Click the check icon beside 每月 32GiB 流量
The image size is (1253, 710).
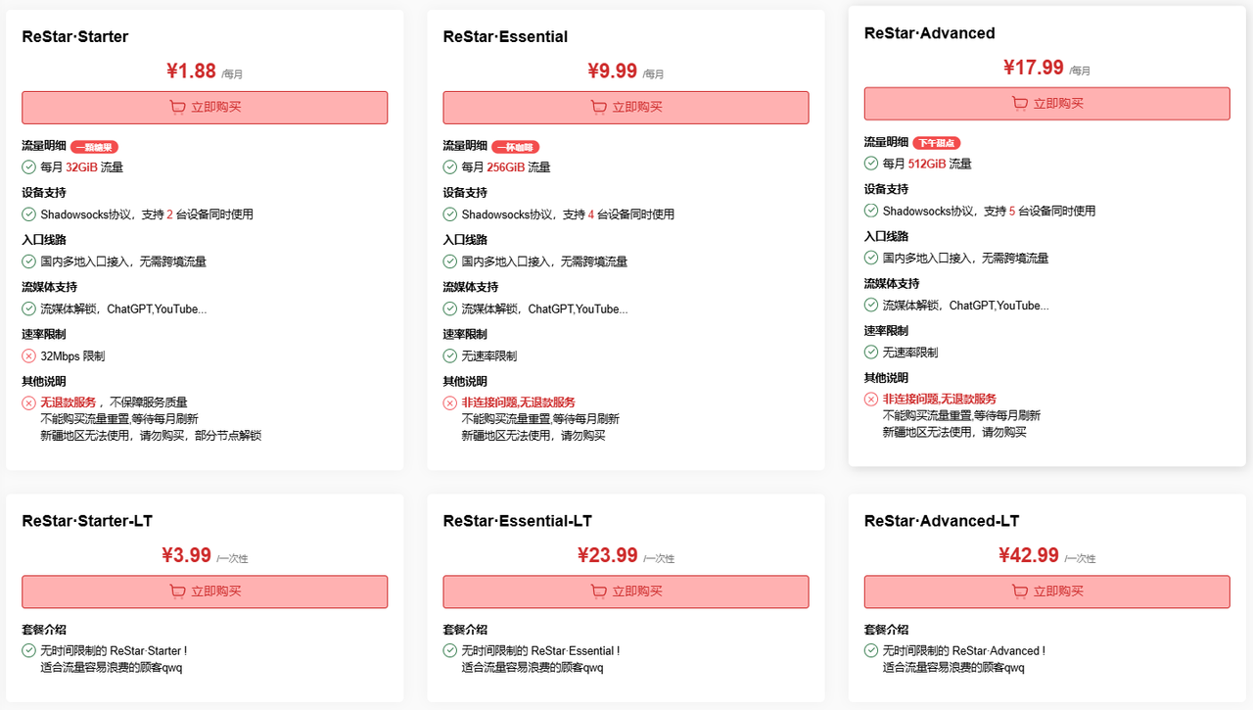(29, 167)
